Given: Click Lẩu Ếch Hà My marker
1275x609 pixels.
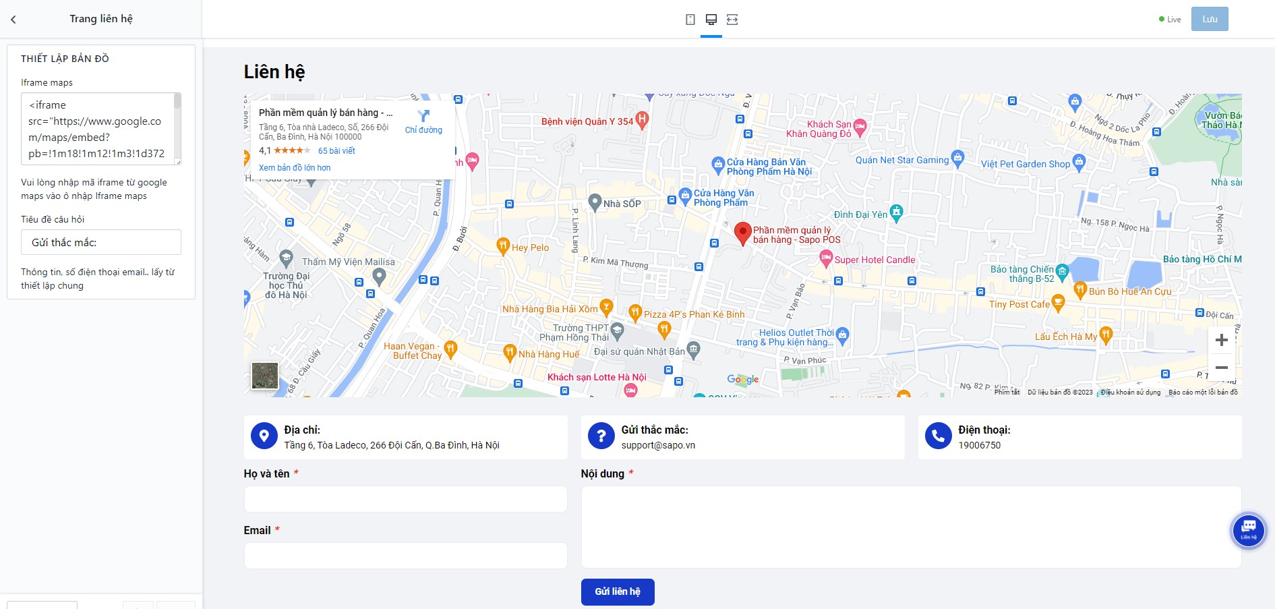Looking at the screenshot, I should (1106, 335).
